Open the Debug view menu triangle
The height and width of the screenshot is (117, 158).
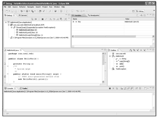coord(69,19)
